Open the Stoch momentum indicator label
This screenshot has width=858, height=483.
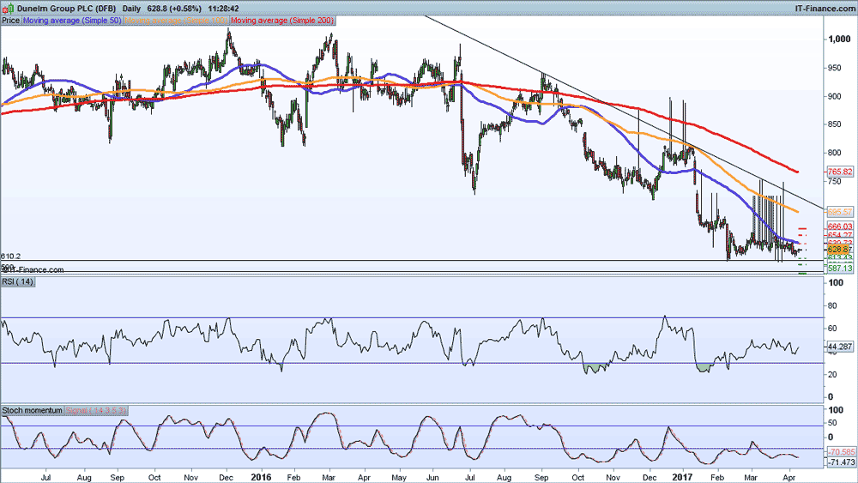point(33,410)
